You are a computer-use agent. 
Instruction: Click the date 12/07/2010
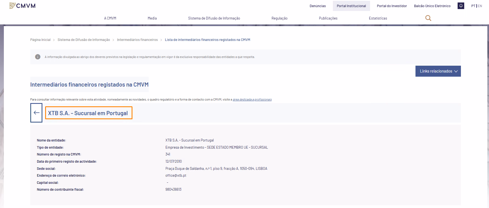[x=174, y=162]
